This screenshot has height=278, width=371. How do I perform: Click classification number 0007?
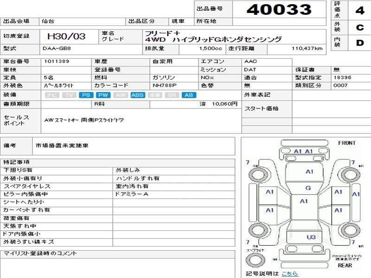[x=340, y=85]
